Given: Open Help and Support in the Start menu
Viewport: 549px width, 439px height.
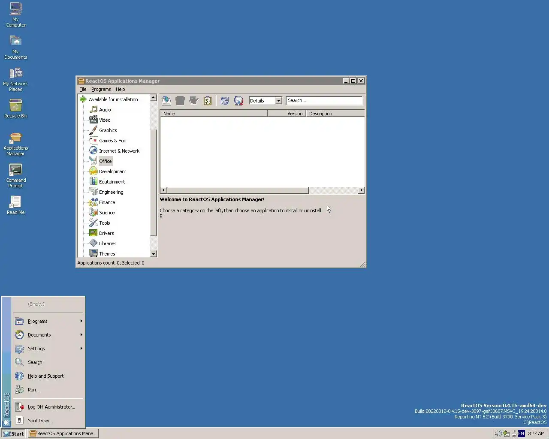Looking at the screenshot, I should (x=48, y=376).
